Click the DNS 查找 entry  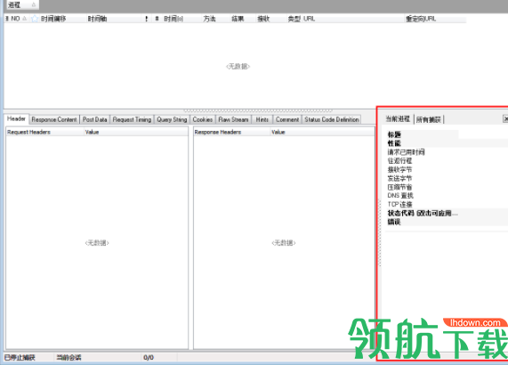[400, 196]
